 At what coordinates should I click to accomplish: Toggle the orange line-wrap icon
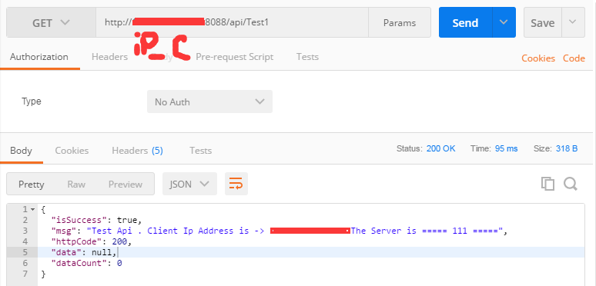coord(236,184)
